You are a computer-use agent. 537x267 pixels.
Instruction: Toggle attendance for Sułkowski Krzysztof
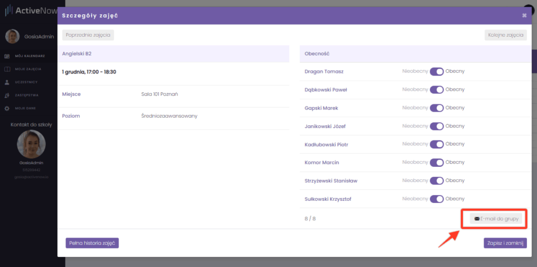437,199
